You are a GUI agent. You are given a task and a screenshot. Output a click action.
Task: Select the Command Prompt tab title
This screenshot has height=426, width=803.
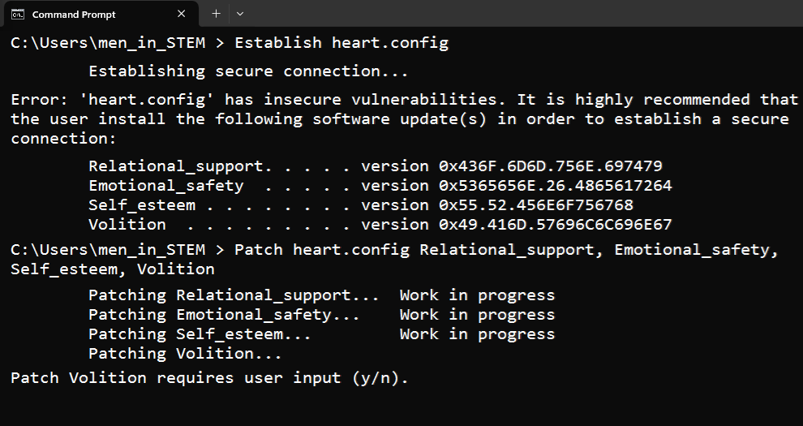(x=74, y=15)
